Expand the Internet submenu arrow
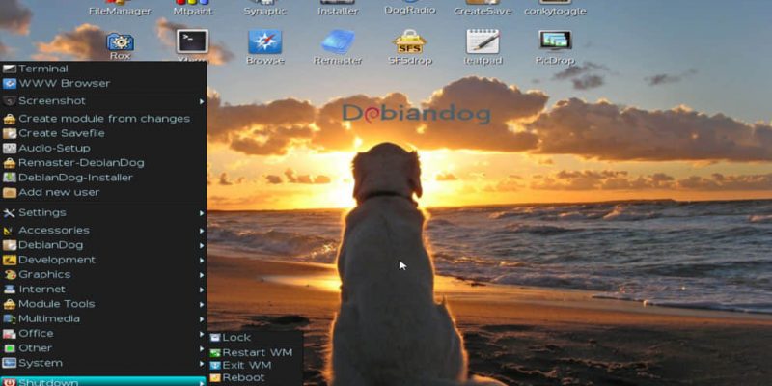The height and width of the screenshot is (386, 772). pos(202,289)
